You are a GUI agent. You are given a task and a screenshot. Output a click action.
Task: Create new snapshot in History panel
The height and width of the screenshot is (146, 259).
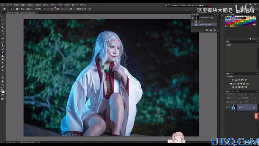click(211, 30)
